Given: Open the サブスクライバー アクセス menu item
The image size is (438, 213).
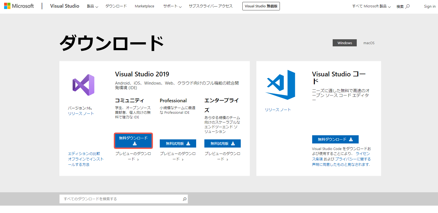Looking at the screenshot, I should pyautogui.click(x=210, y=6).
